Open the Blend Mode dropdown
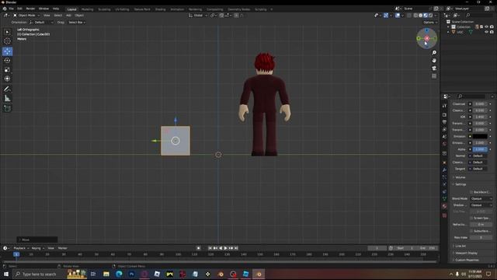The height and width of the screenshot is (280, 497). pos(481,199)
